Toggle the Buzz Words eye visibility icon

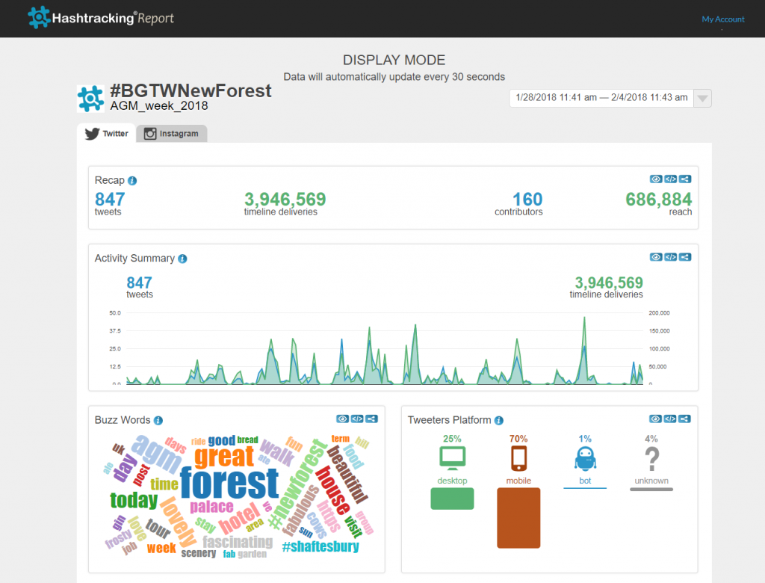[343, 419]
